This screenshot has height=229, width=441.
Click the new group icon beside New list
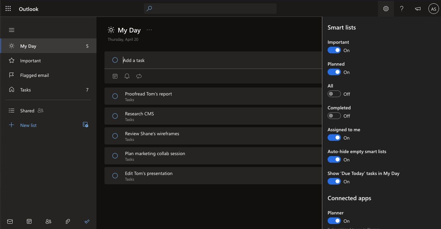click(x=85, y=125)
